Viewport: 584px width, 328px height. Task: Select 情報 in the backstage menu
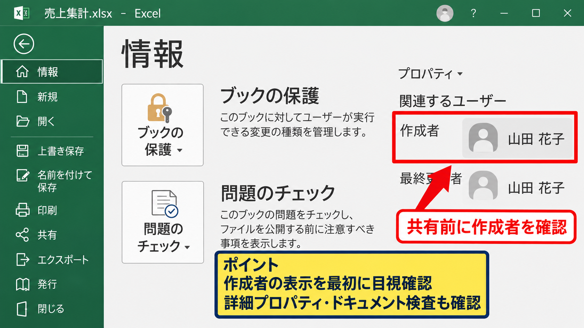pyautogui.click(x=52, y=71)
